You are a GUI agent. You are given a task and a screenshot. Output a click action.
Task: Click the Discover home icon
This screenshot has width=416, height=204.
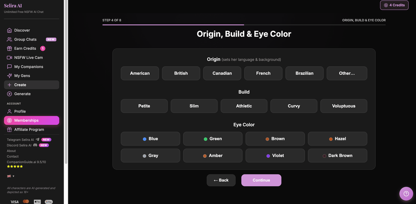click(x=10, y=30)
